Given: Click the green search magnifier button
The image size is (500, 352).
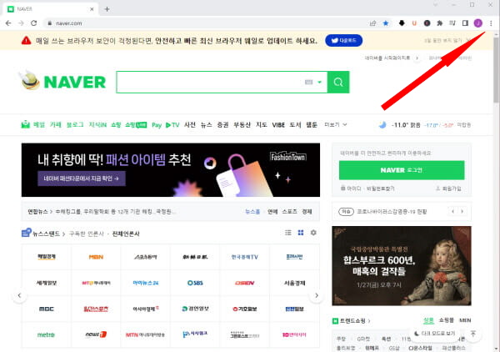Looking at the screenshot, I should (338, 82).
